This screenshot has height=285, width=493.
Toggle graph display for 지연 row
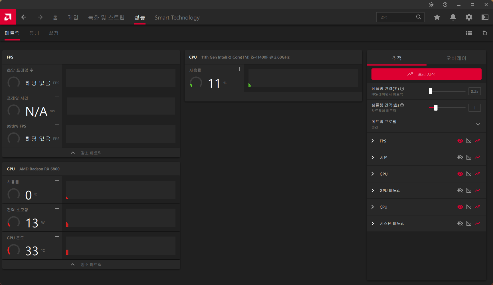coord(469,157)
